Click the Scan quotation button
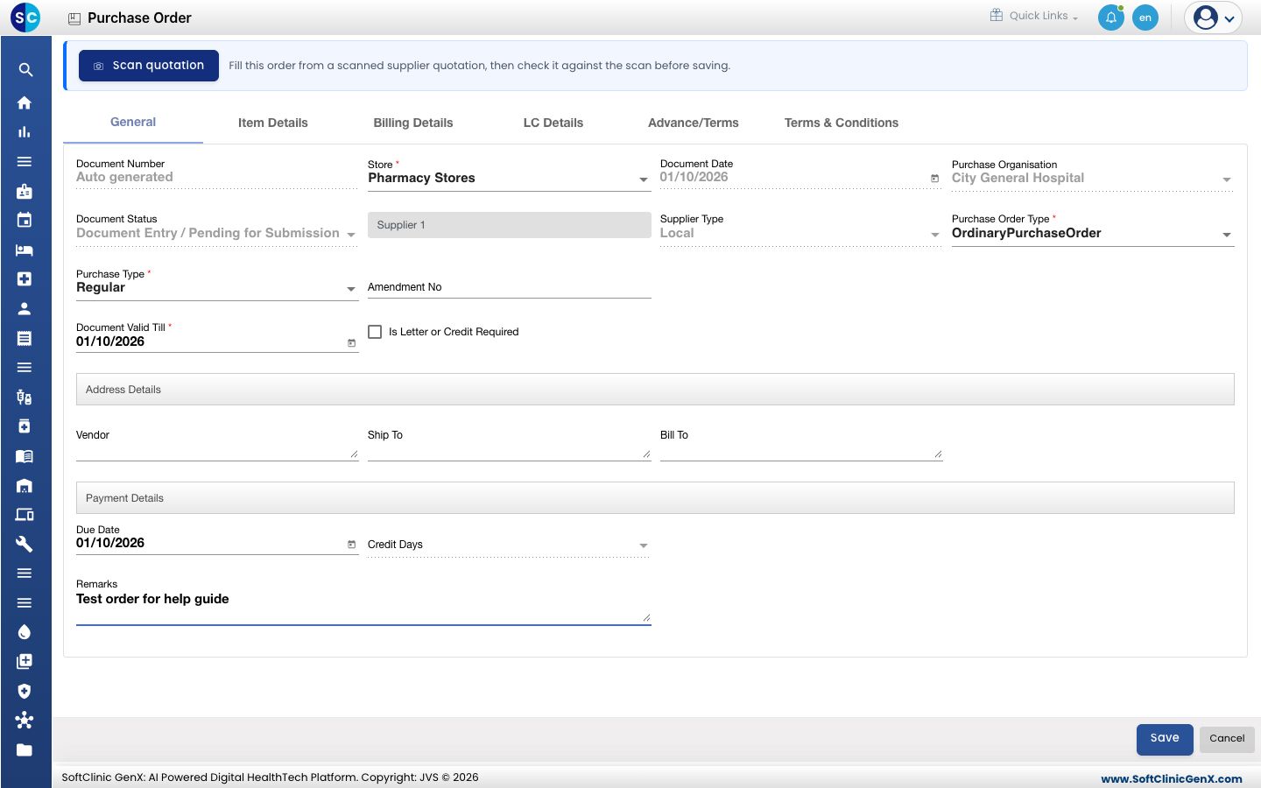1261x788 pixels. click(149, 66)
